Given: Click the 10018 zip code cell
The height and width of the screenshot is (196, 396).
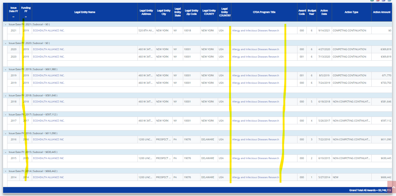Looking at the screenshot, I should click(x=192, y=30).
